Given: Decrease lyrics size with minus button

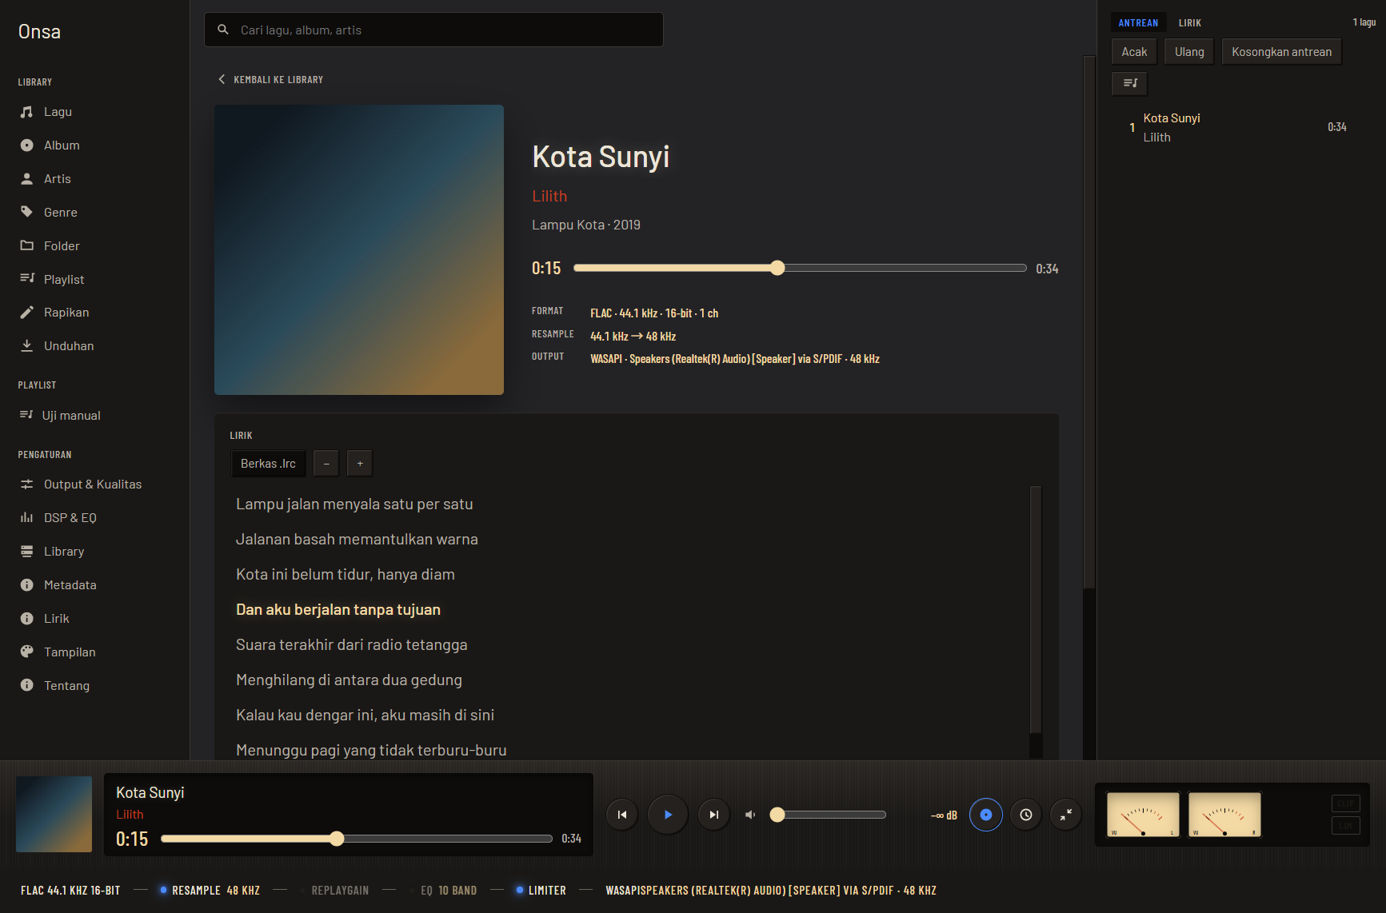Looking at the screenshot, I should coord(326,464).
